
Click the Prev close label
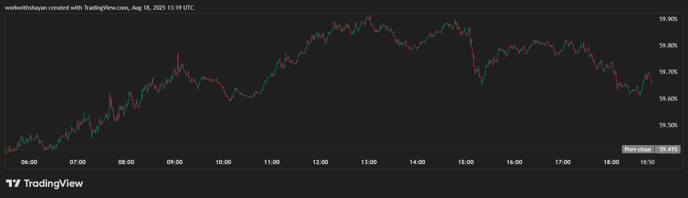pyautogui.click(x=638, y=149)
